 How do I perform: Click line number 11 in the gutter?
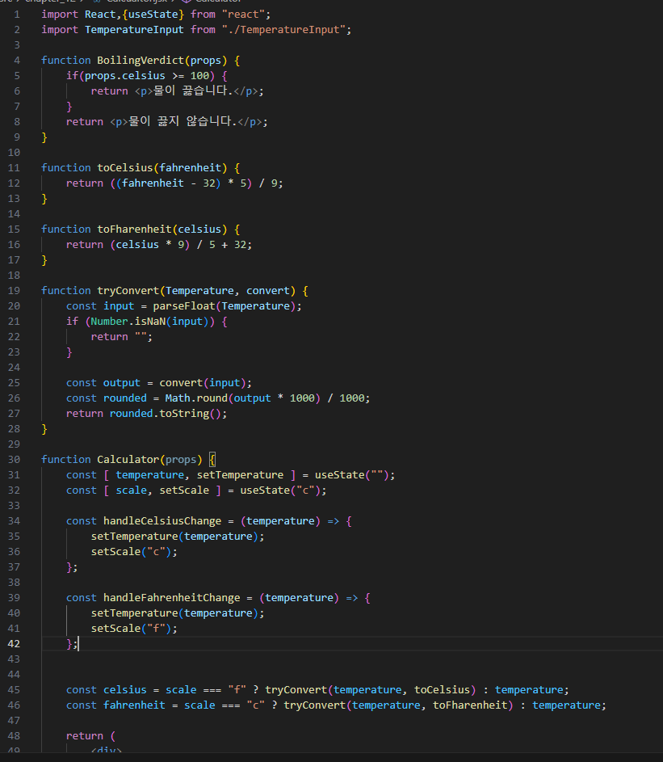point(14,167)
